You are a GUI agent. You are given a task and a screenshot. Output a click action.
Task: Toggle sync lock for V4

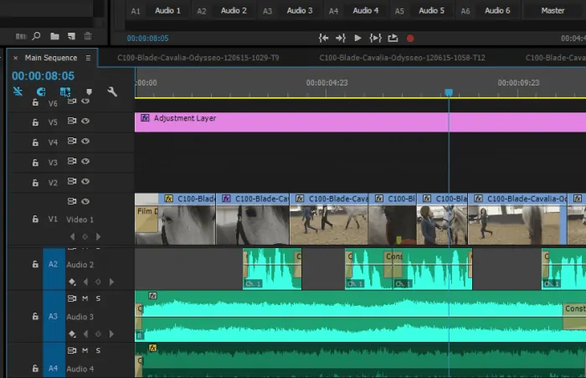point(72,141)
